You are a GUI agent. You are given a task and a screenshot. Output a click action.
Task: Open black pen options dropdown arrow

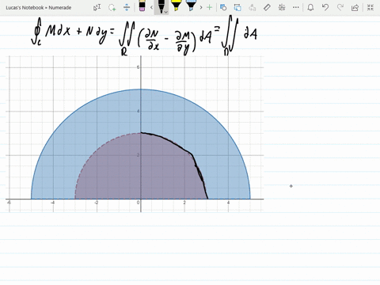point(165,12)
